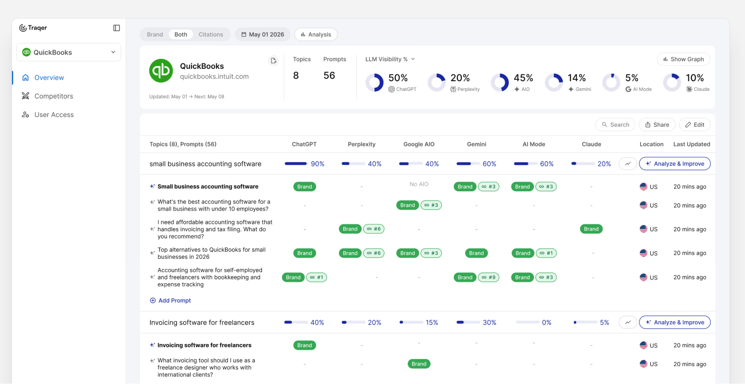Click ChatGPT visibility donut chart
The image size is (745, 384).
point(374,83)
